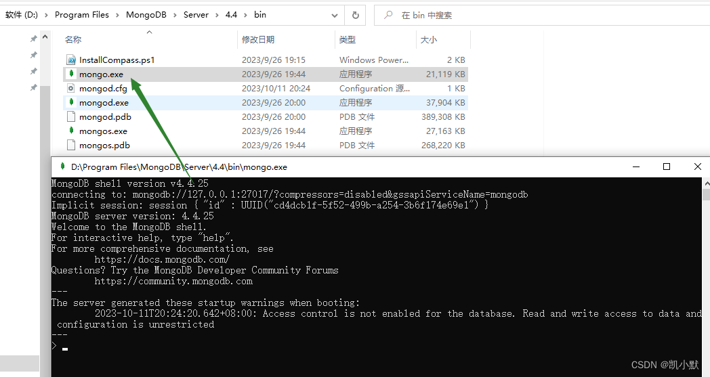Click the second pin icon in sidebar
710x377 pixels.
[33, 55]
